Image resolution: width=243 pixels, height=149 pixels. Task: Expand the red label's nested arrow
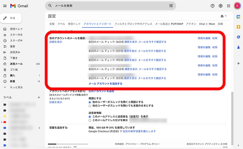point(2,122)
